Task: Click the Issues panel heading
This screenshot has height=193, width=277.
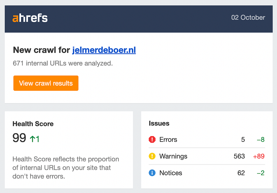Action: tap(159, 123)
